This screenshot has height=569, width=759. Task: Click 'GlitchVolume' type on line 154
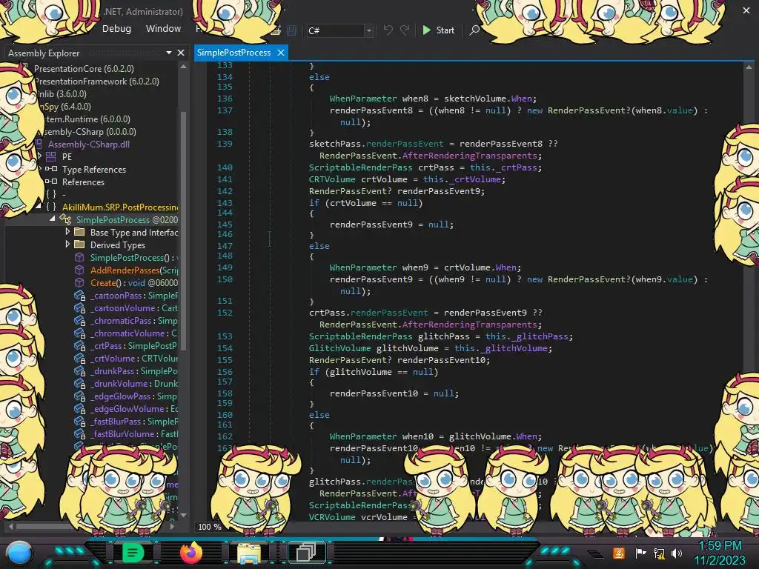[339, 348]
